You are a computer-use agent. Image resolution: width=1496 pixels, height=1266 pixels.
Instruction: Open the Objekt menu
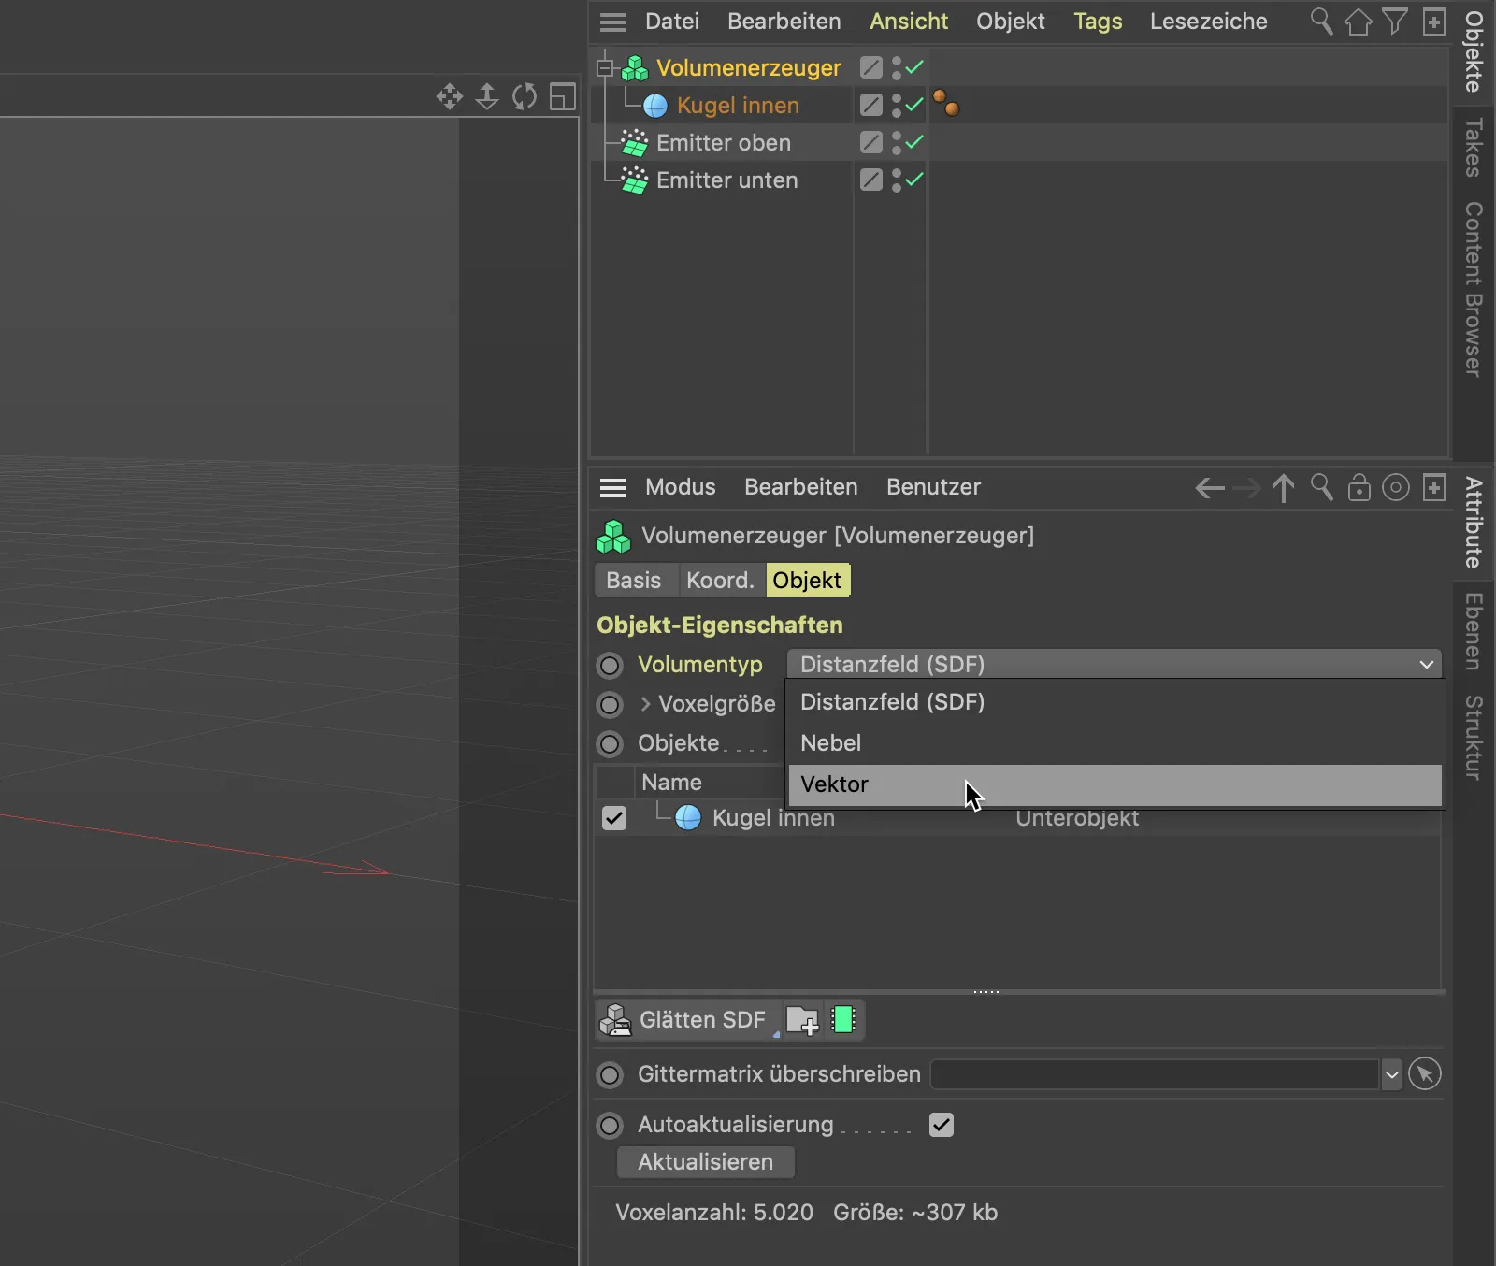coord(1010,22)
